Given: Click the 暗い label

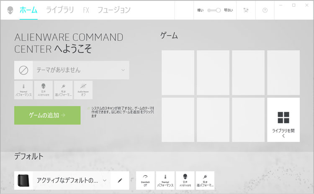Looking at the screenshot, I should [x=200, y=10].
